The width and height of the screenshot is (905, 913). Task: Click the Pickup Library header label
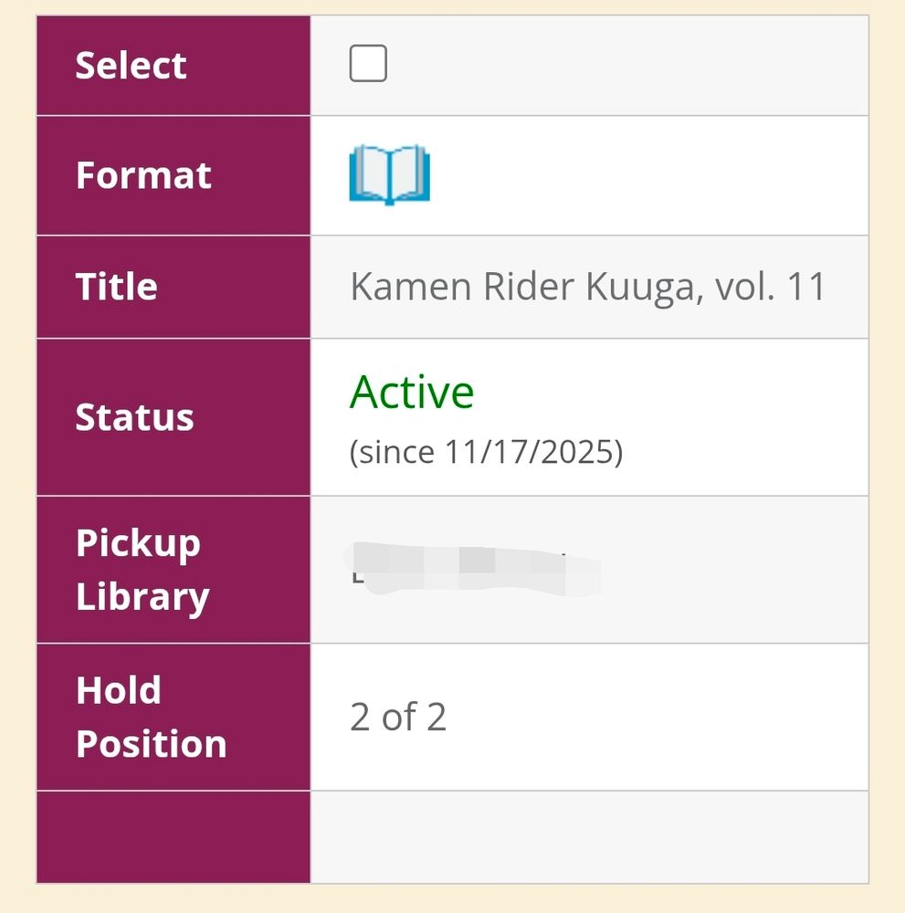tap(142, 570)
